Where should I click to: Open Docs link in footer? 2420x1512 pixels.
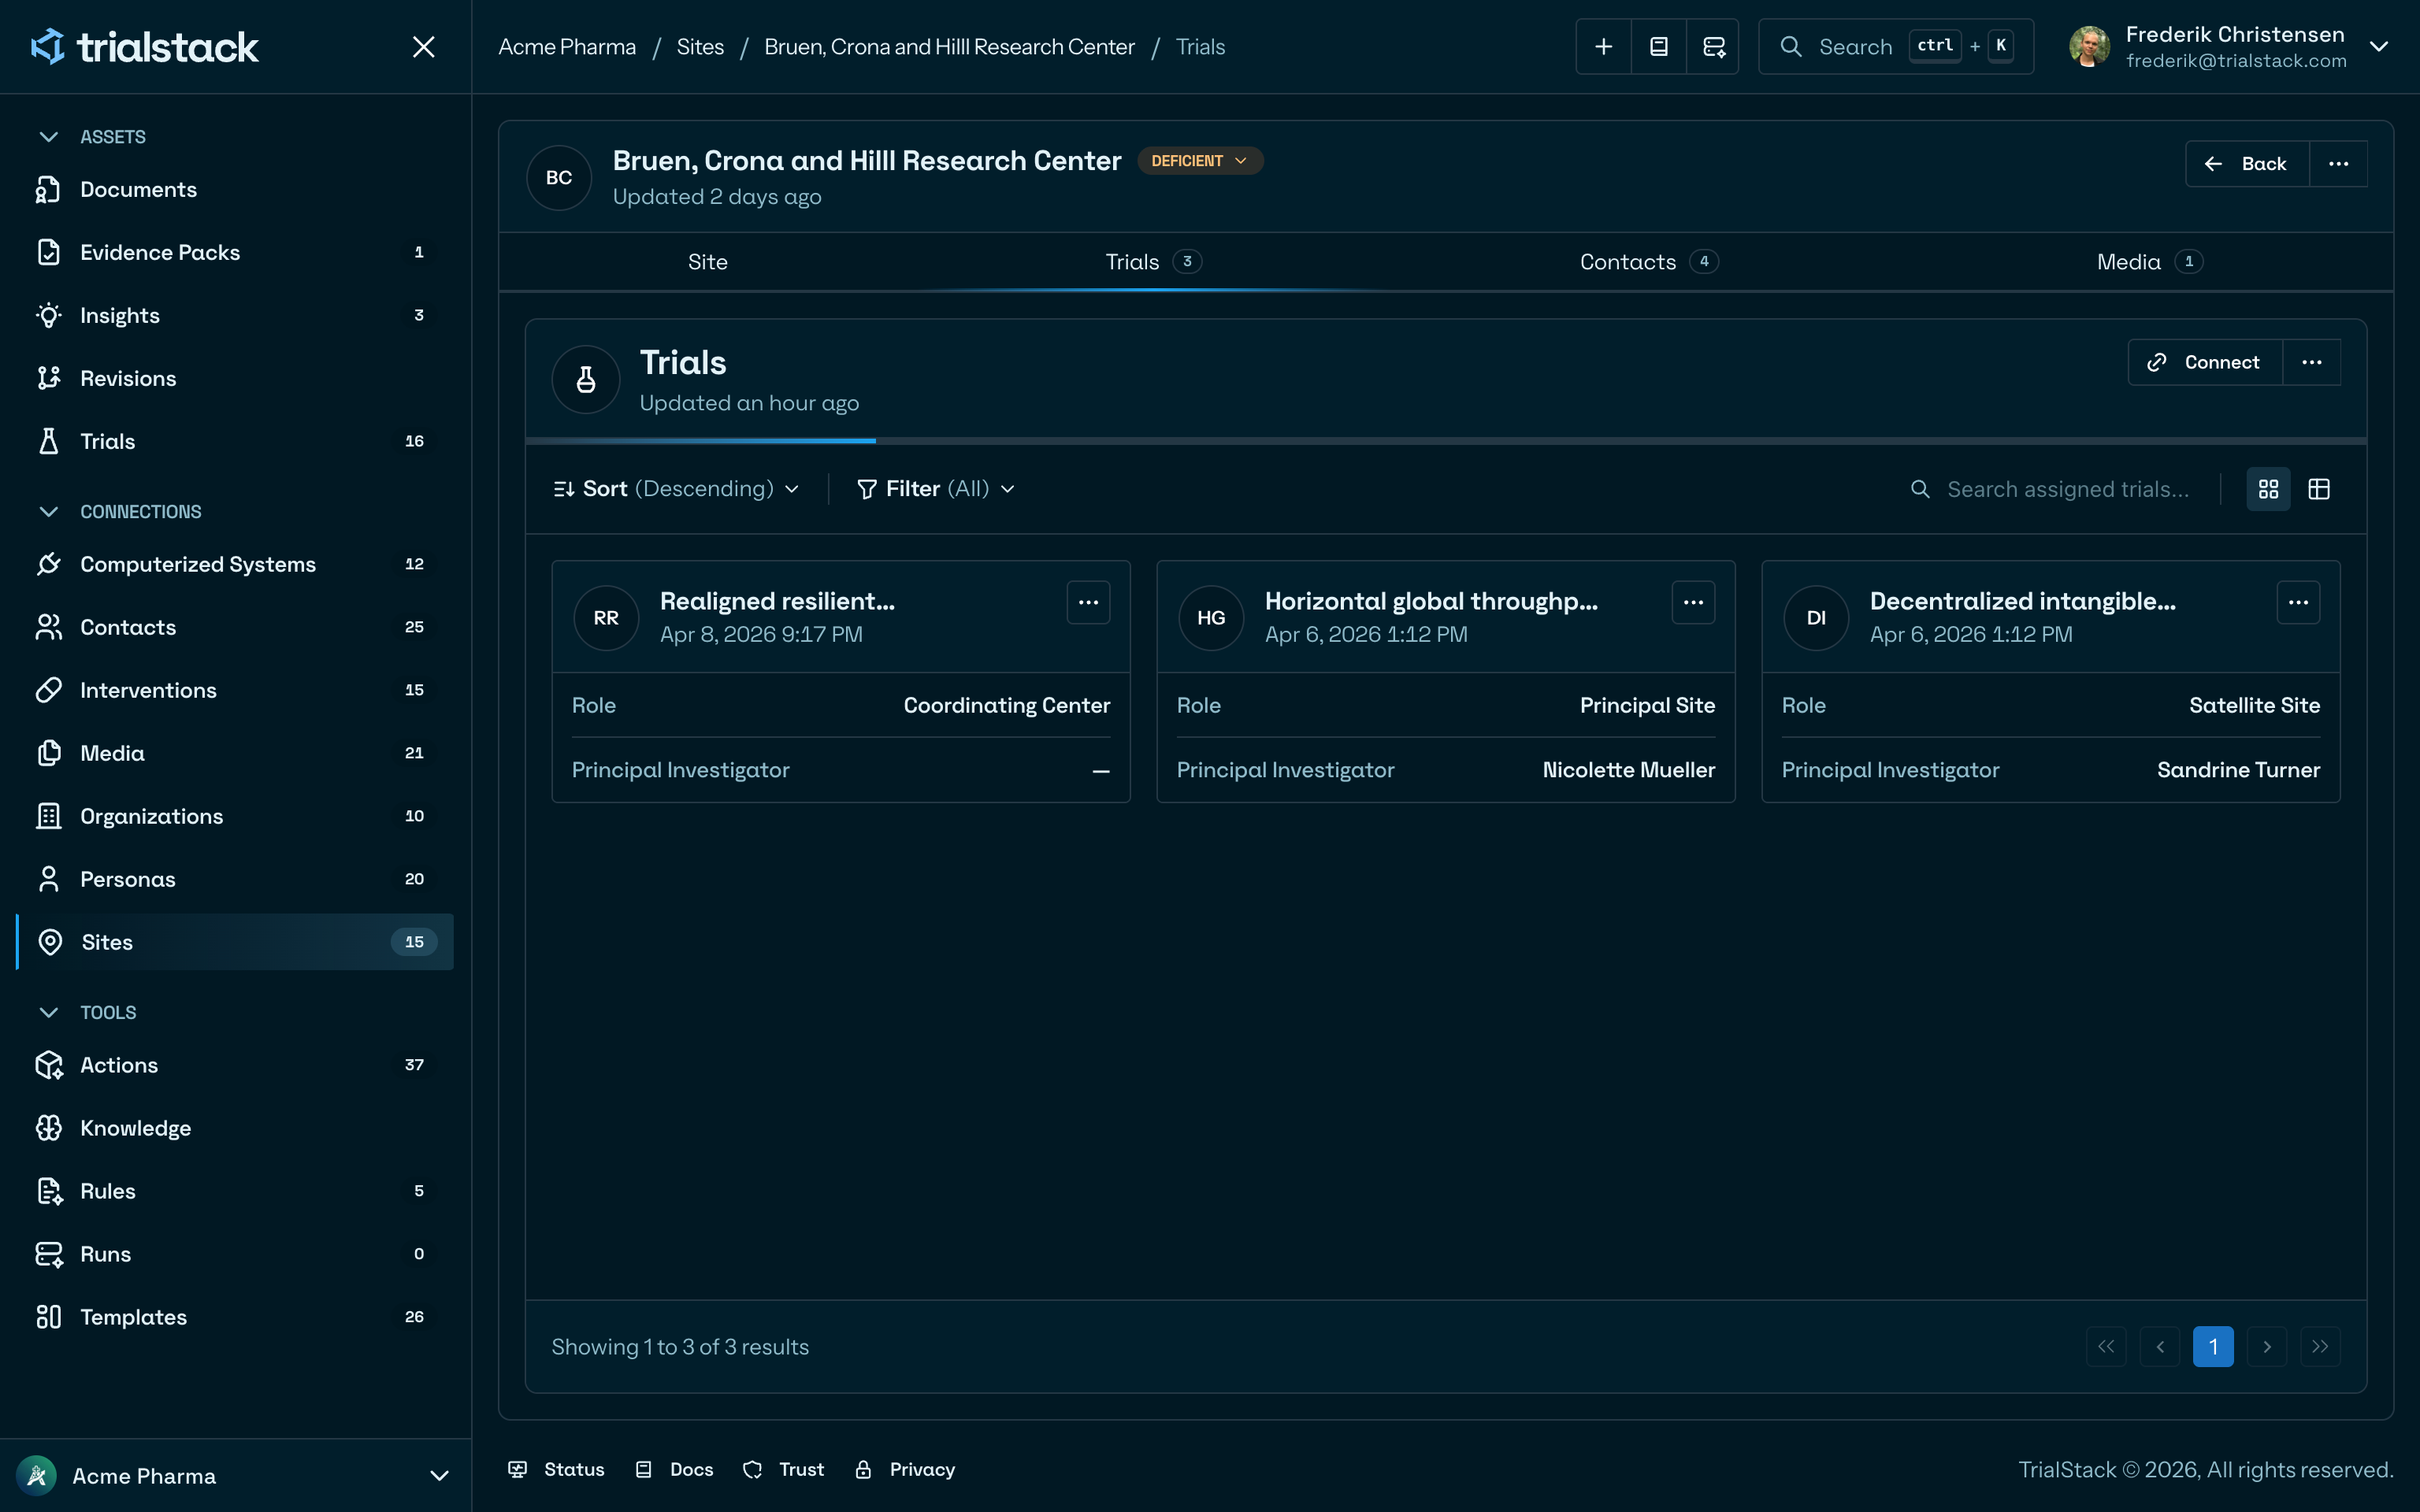[x=675, y=1469]
